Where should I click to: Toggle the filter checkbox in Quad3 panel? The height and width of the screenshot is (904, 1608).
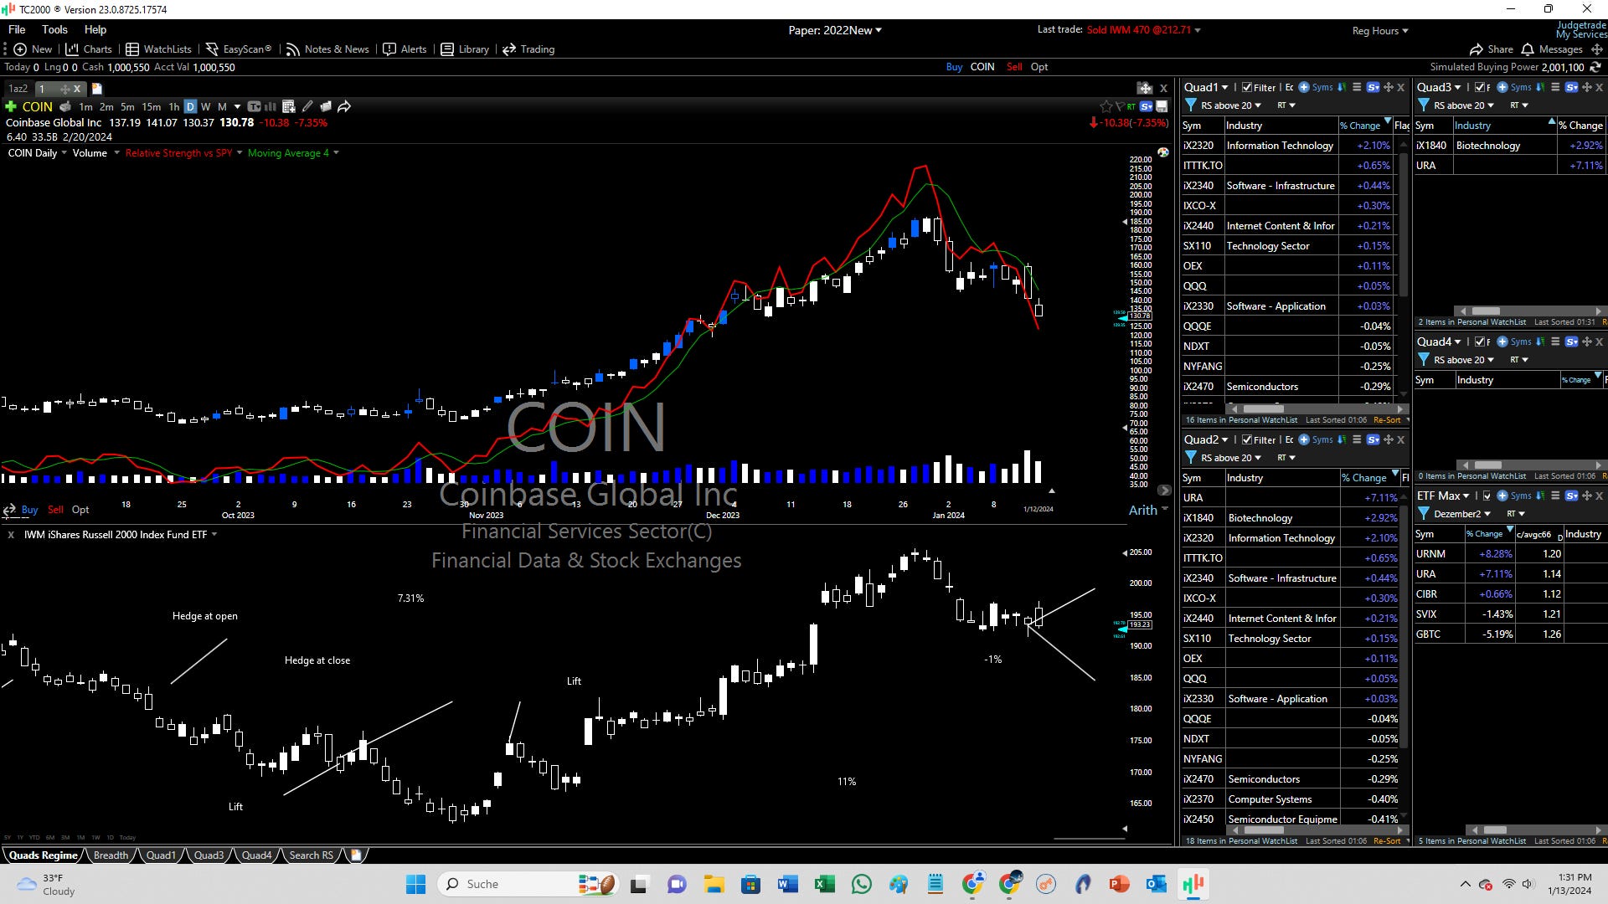tap(1480, 87)
